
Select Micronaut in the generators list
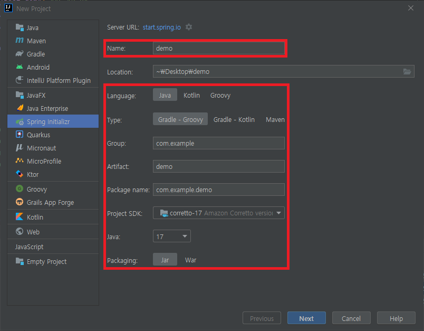click(53, 148)
